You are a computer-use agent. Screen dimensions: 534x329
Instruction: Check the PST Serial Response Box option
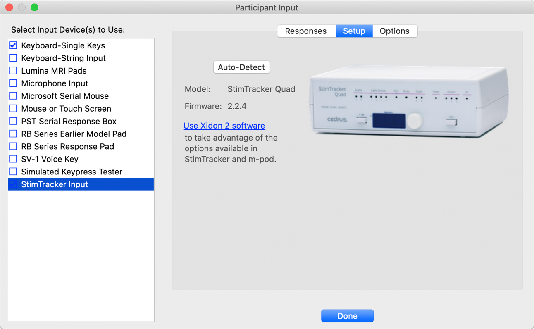click(13, 121)
